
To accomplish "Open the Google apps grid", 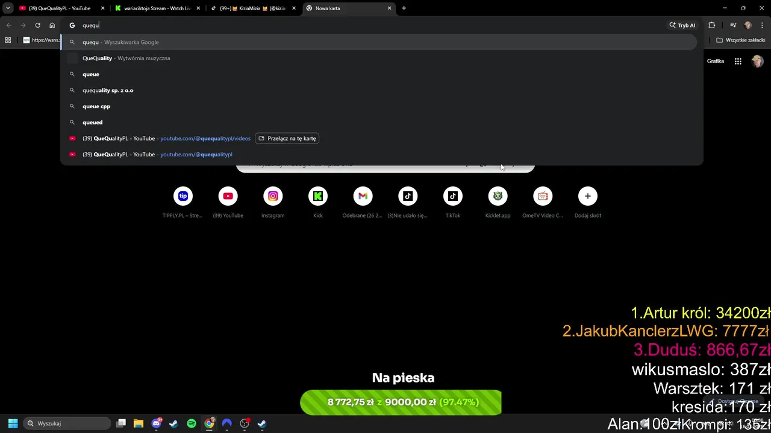I will [x=738, y=61].
